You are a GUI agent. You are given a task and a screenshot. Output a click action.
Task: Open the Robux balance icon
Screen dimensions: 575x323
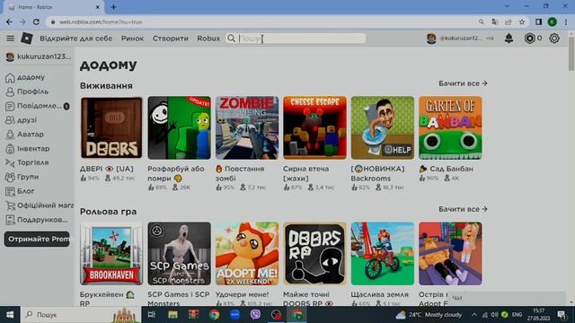tap(529, 38)
